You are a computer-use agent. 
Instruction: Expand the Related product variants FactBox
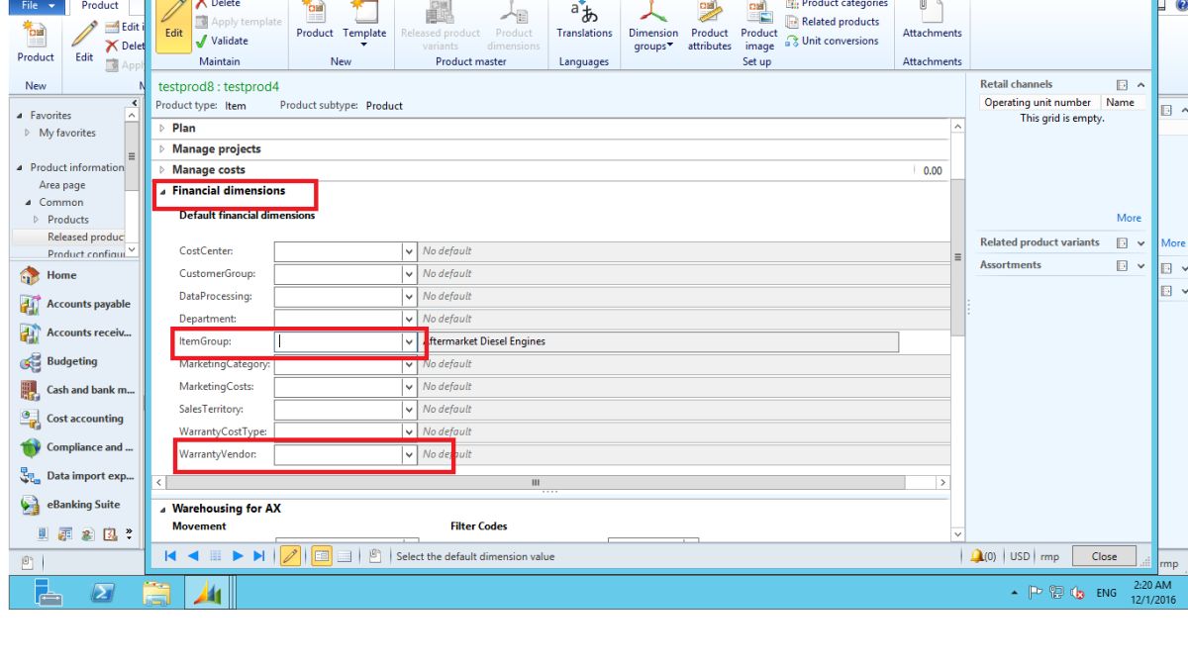coord(1140,242)
